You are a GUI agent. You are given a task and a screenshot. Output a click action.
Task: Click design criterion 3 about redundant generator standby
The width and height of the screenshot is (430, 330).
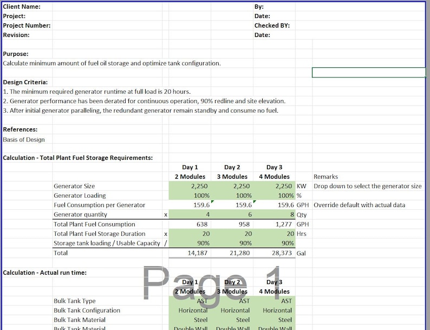[141, 111]
